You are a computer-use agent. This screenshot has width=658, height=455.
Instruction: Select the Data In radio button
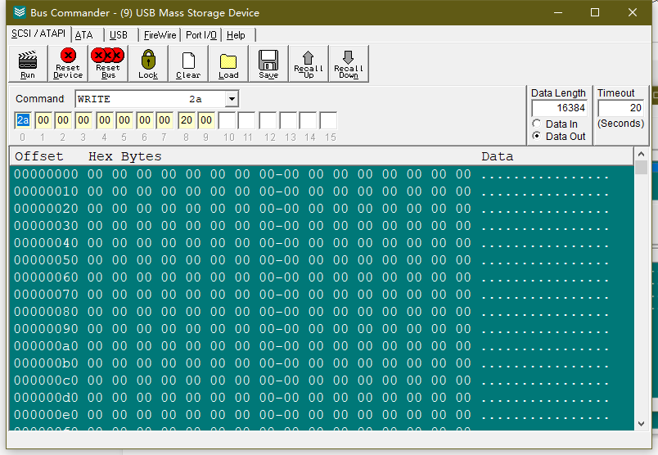click(x=537, y=124)
